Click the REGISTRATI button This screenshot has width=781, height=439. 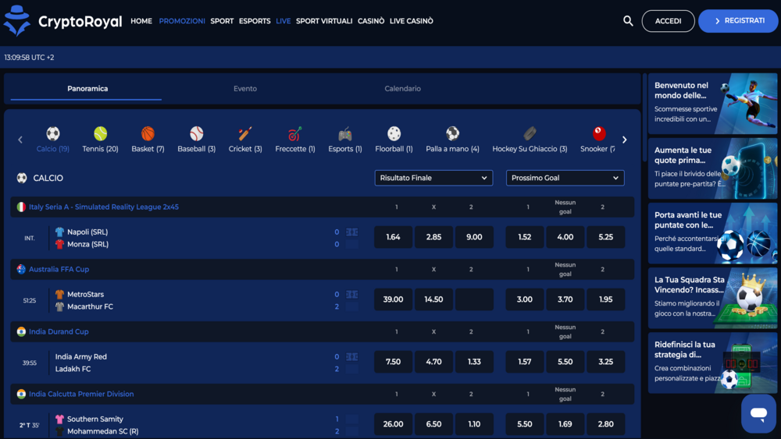tap(738, 21)
